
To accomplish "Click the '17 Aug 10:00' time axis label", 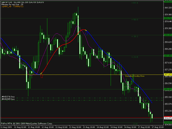I will coord(158,127).
